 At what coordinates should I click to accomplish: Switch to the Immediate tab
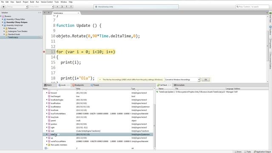click(x=179, y=85)
